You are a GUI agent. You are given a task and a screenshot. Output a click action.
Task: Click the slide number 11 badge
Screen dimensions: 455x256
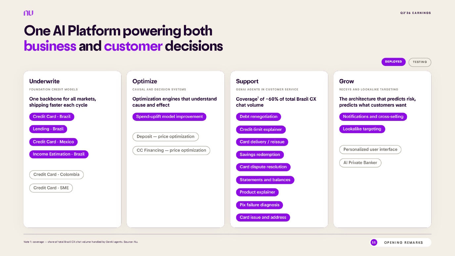click(374, 242)
